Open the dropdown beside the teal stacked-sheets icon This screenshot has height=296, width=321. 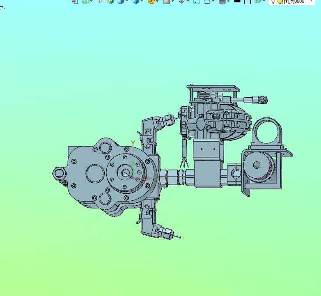coord(264,1)
